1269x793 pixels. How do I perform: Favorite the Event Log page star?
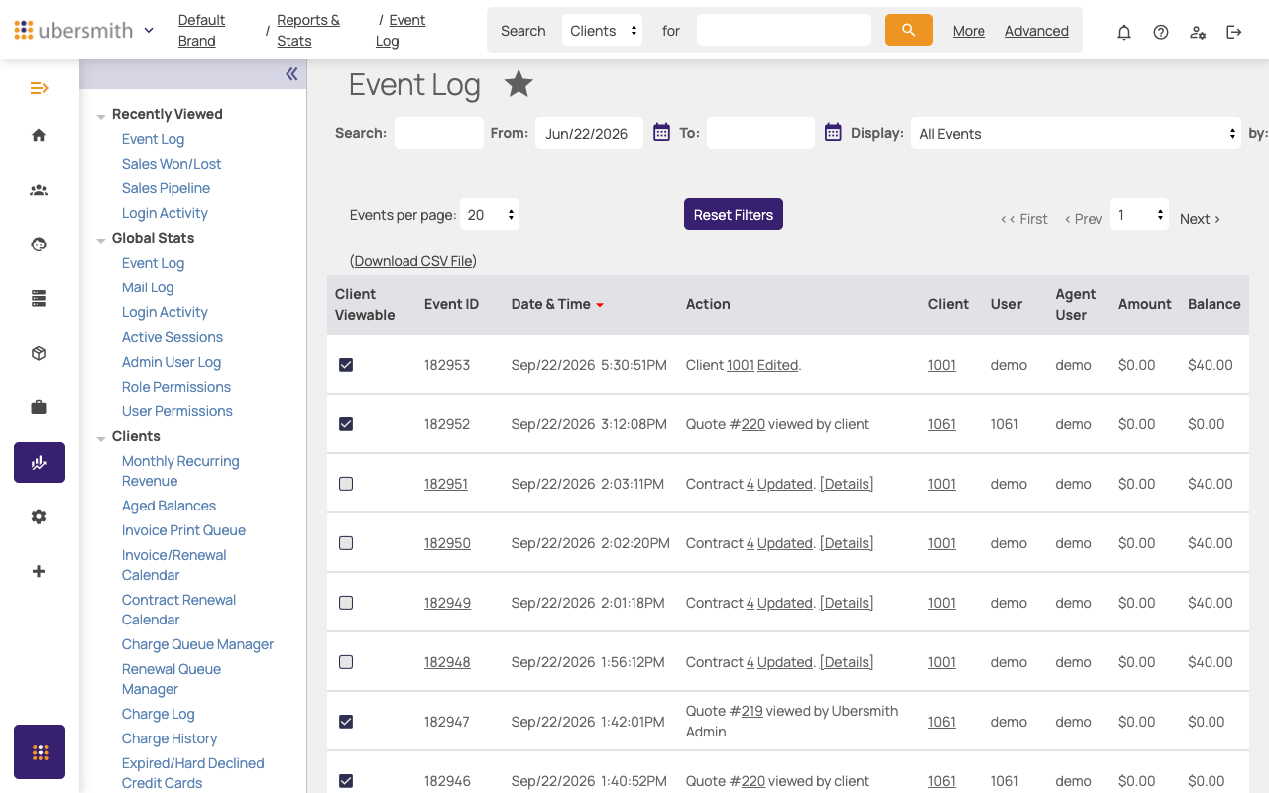coord(519,84)
